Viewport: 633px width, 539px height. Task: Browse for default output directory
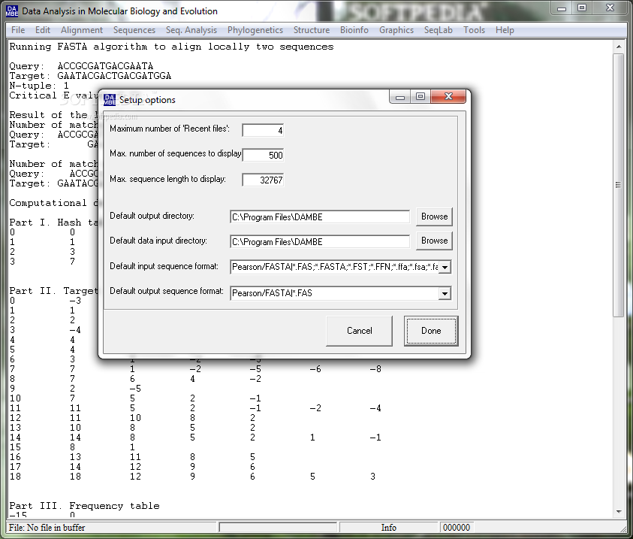[x=434, y=217]
